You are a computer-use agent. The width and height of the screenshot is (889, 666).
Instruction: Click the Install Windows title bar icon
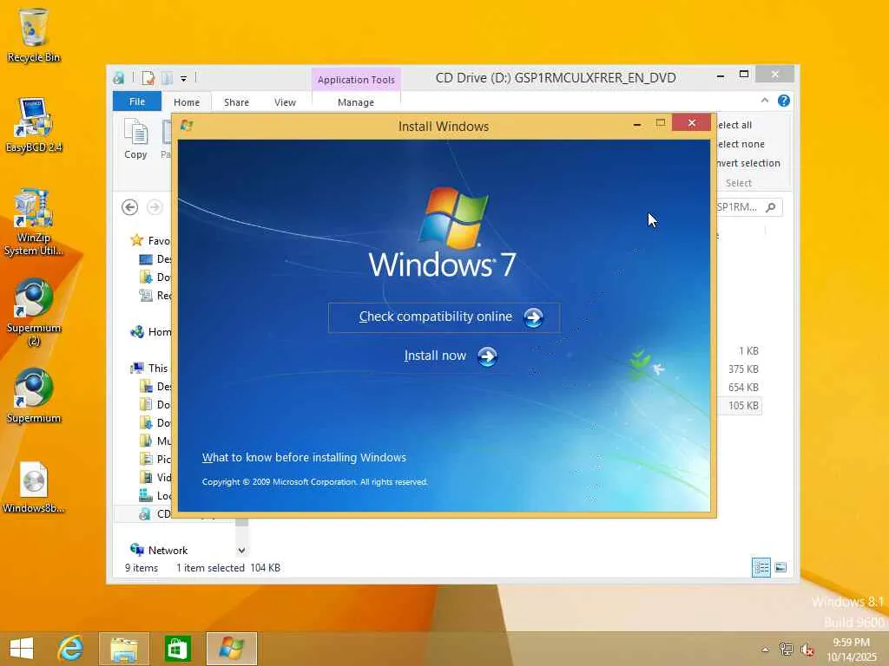pos(187,125)
